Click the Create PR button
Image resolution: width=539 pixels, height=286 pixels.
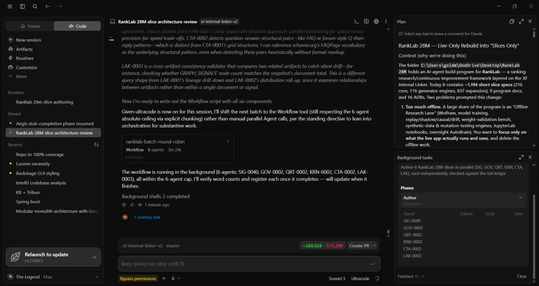[x=359, y=246]
